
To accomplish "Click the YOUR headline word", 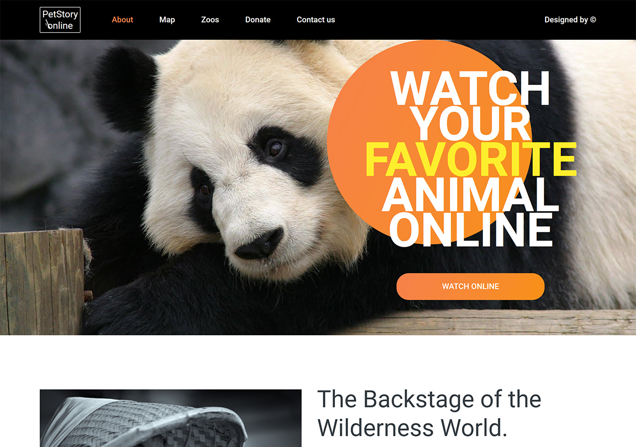I will (x=472, y=124).
